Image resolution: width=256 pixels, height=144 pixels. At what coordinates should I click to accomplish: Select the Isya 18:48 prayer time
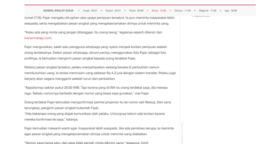[x=231, y=11]
